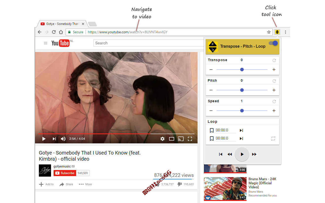Image resolution: width=325 pixels, height=203 pixels.
Task: Skip to start in extension popup
Action: click(x=221, y=154)
